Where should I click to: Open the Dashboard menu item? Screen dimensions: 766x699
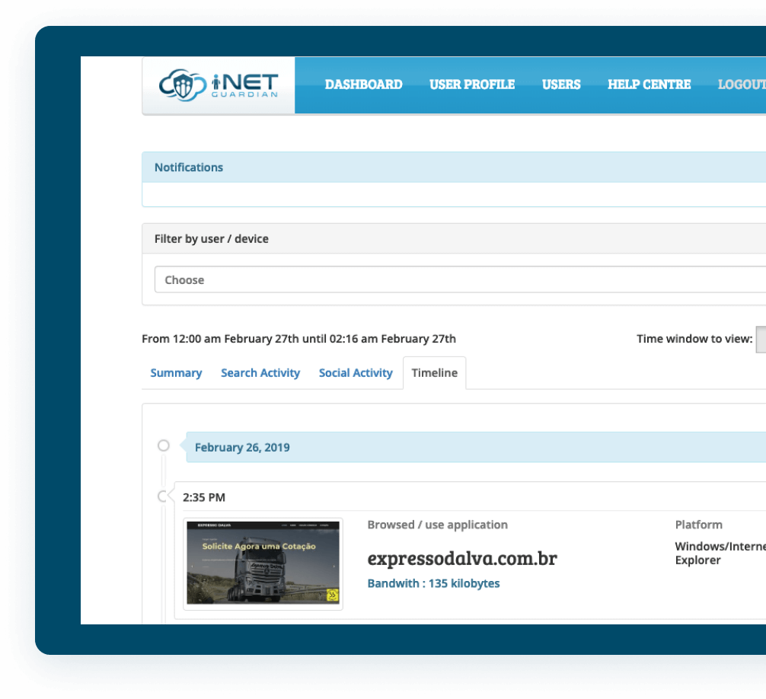click(363, 85)
